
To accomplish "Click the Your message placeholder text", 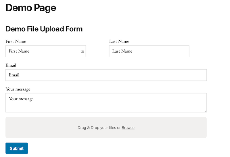I will click(21, 99).
